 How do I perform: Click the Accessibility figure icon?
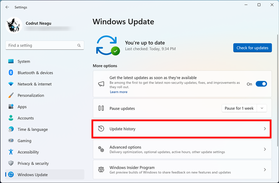11,152
